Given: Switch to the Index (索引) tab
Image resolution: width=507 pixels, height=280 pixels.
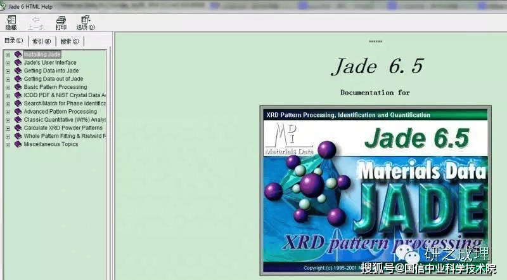Looking at the screenshot, I should pos(42,41).
